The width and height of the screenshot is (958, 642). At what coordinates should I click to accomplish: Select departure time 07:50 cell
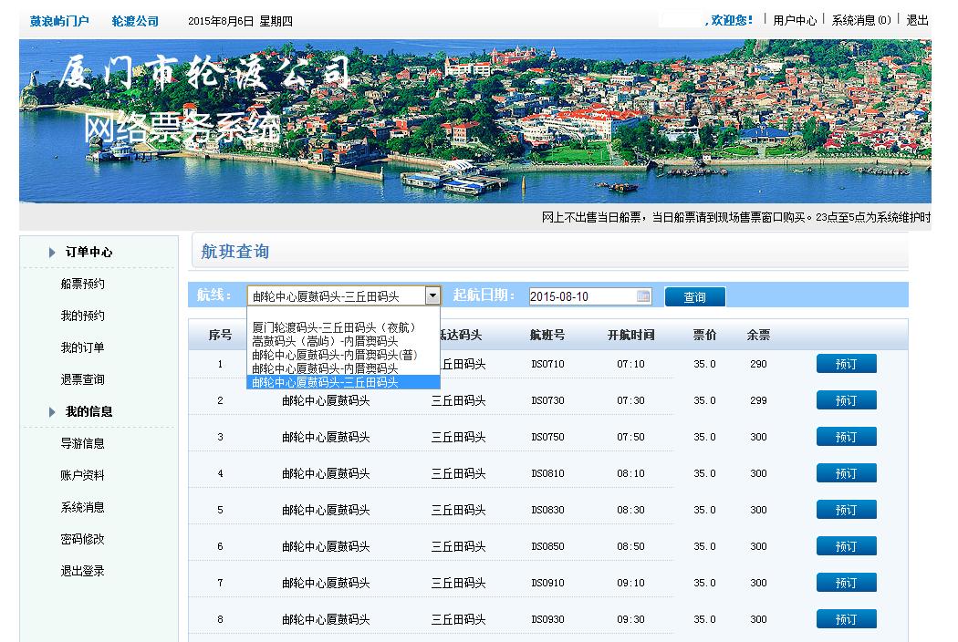[x=630, y=437]
